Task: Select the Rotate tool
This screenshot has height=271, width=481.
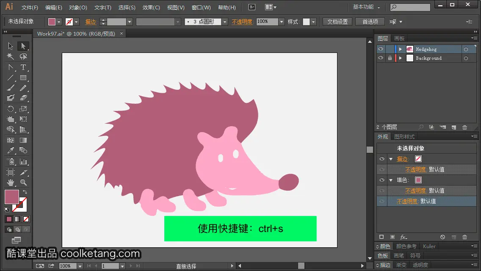Action: 11,109
